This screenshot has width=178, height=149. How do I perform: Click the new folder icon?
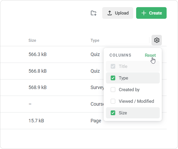pyautogui.click(x=94, y=13)
